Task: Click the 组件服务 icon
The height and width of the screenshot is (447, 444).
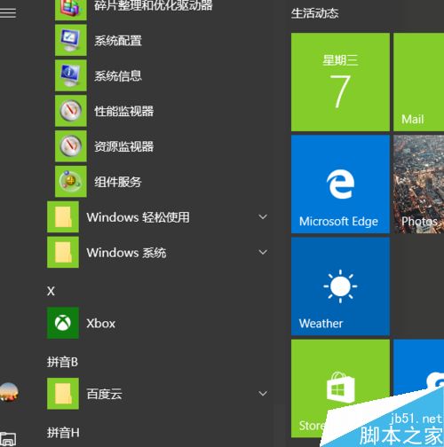Action: coord(71,182)
